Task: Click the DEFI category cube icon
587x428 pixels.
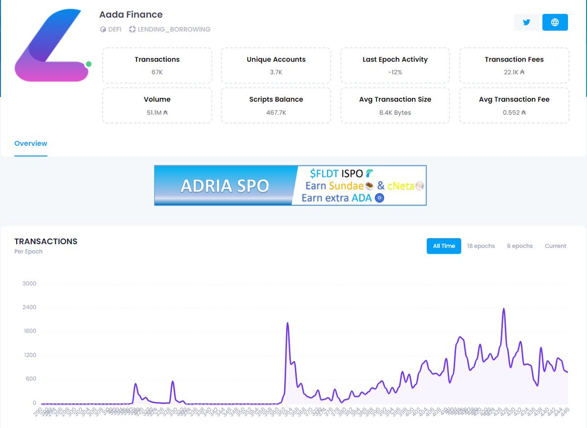Action: pyautogui.click(x=103, y=29)
